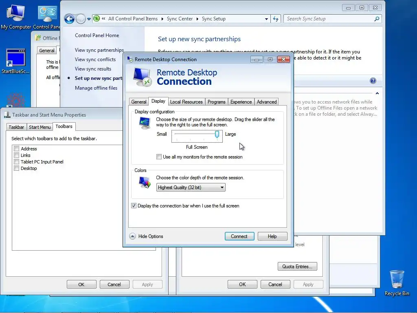Click the refresh icon beside address bar

pos(276,19)
